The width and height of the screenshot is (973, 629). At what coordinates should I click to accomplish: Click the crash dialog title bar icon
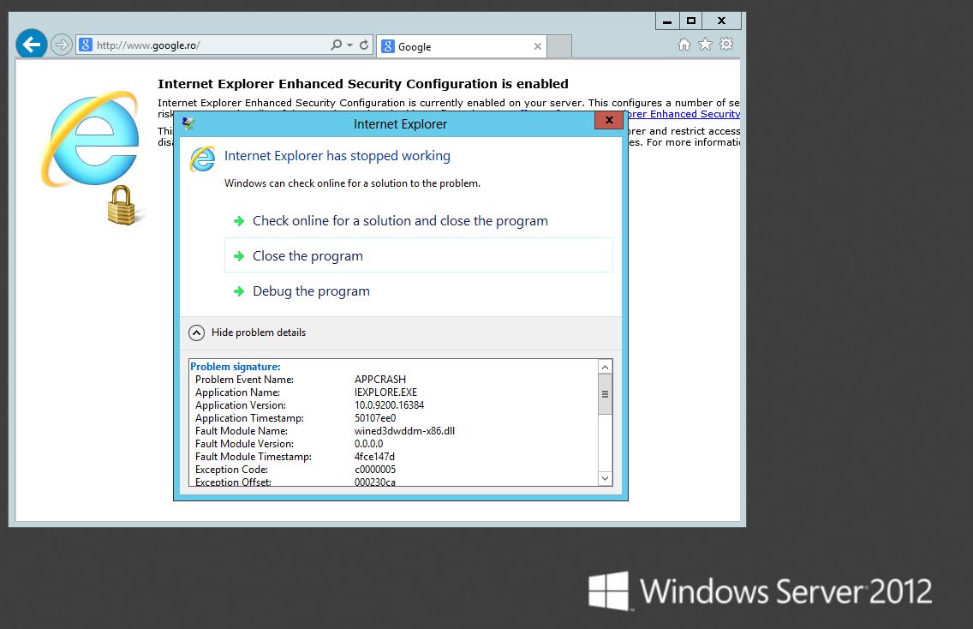point(188,123)
